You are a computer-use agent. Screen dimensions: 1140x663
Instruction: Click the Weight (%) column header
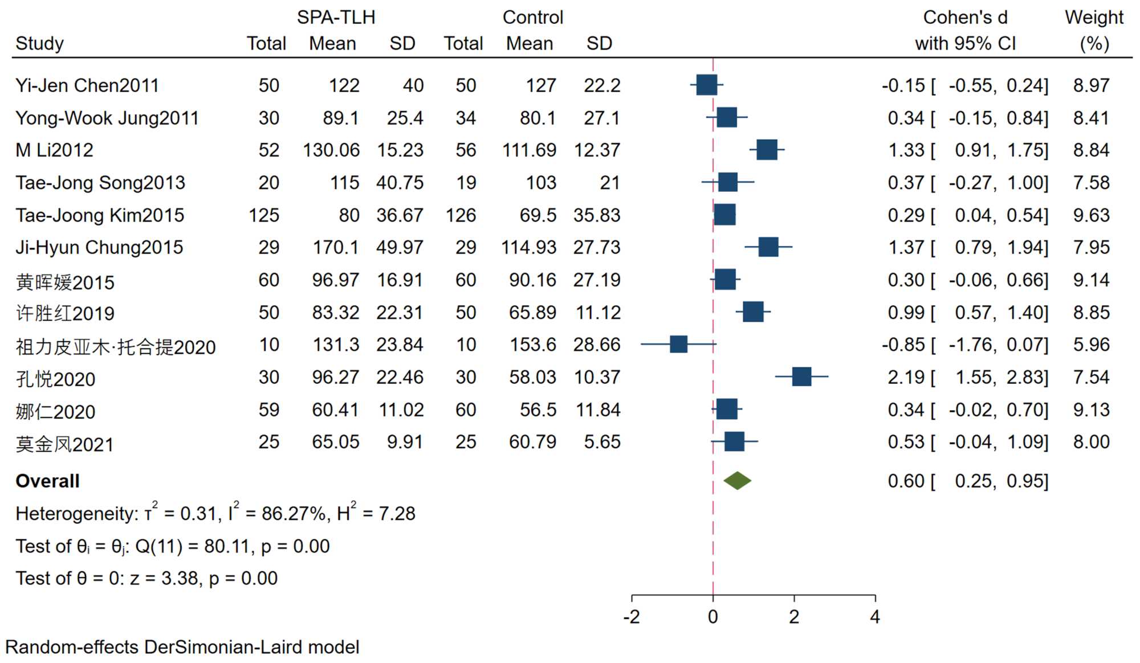coord(1094,30)
